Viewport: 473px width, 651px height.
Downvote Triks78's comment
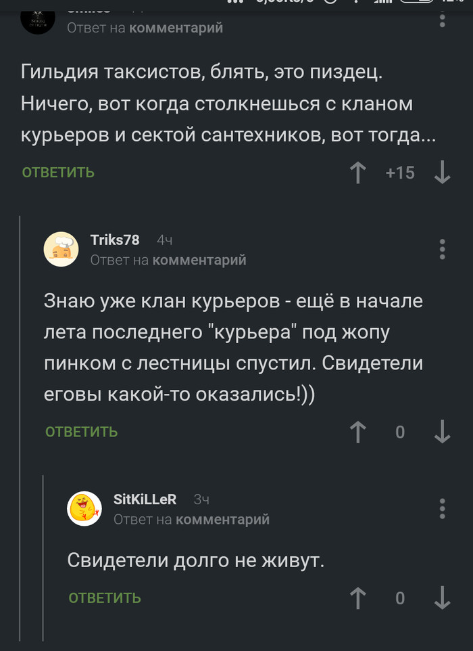coord(443,432)
